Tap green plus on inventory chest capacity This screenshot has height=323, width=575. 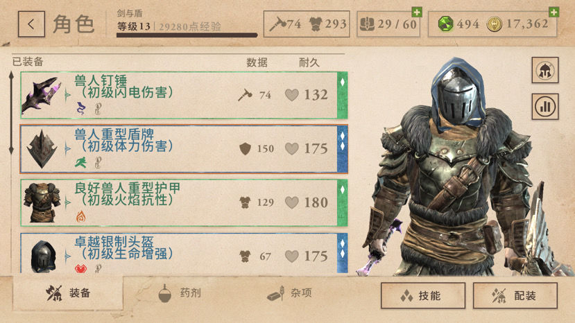[x=417, y=12]
